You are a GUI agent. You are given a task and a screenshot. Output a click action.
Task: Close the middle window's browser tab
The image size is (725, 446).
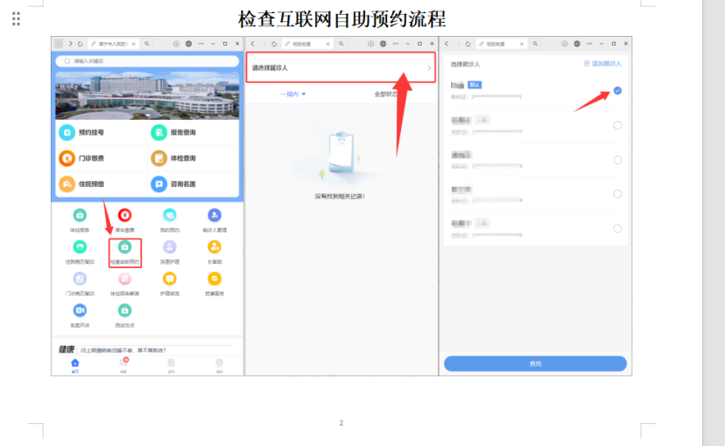327,44
